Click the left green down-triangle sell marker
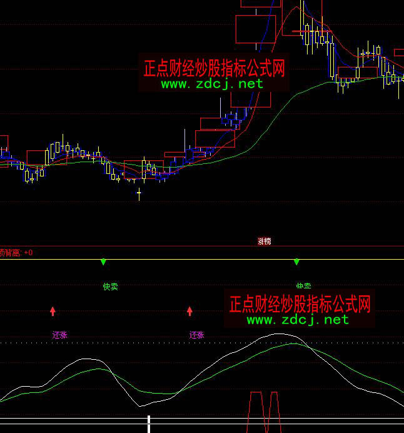Image resolution: width=404 pixels, height=433 pixels. [103, 261]
